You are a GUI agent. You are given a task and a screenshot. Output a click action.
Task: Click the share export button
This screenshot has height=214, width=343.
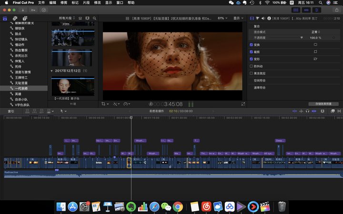click(337, 10)
